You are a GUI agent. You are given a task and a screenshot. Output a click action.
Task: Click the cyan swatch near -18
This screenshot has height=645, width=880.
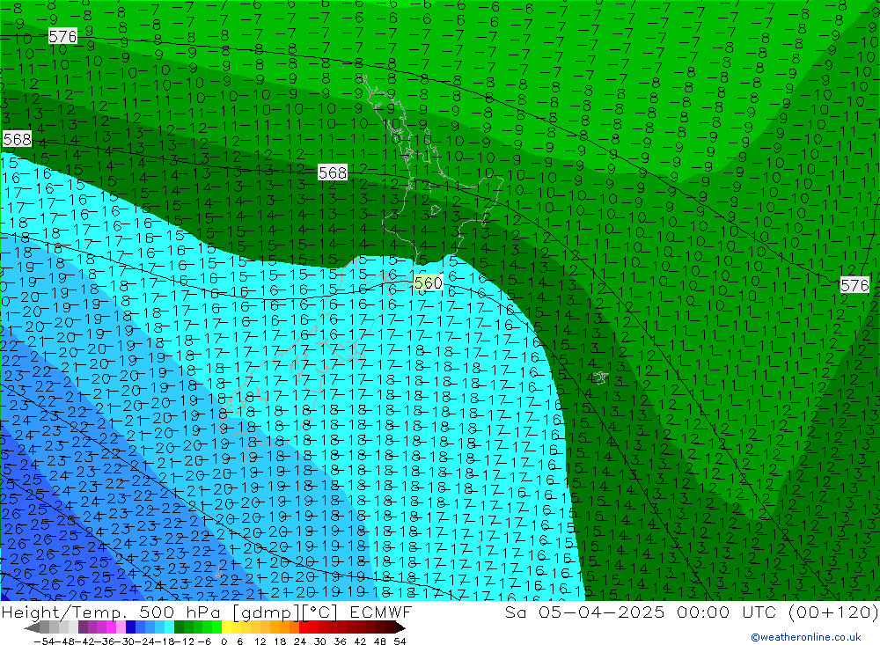169,627
